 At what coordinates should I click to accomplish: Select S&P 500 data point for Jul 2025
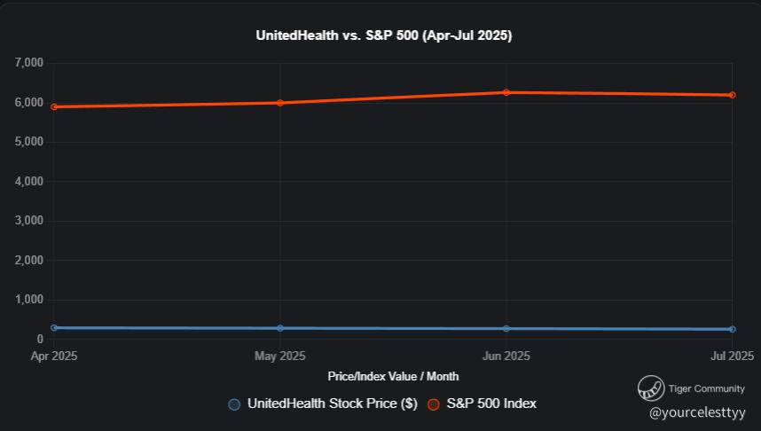pyautogui.click(x=733, y=95)
